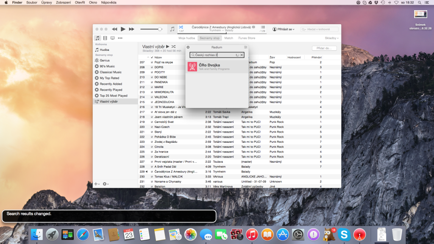Open the Skladby view dropdown
Image resolution: width=434 pixels, height=244 pixels.
(331, 38)
